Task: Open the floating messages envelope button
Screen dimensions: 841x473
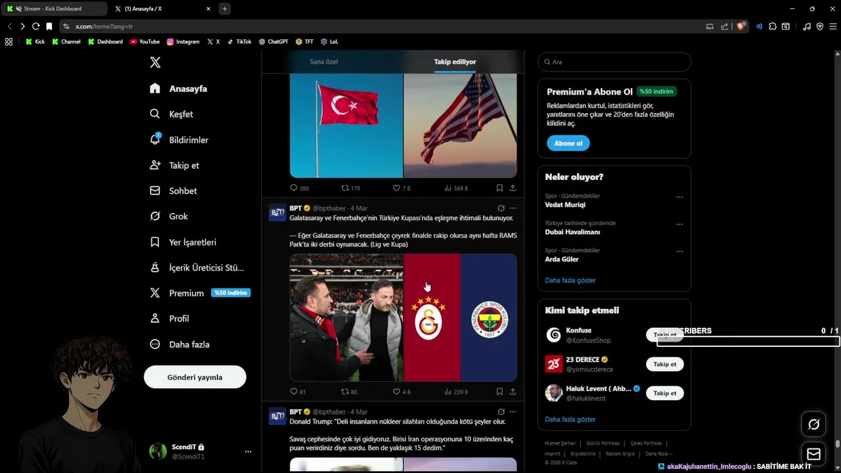Action: (813, 454)
